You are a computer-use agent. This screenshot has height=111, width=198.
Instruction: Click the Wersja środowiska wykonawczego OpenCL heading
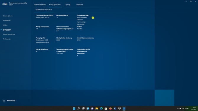[x=65, y=28]
